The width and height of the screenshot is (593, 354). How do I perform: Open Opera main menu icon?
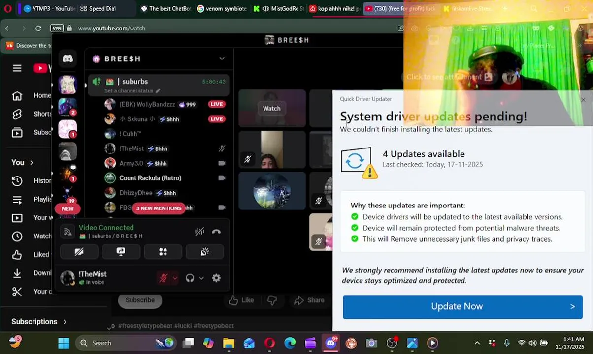coord(8,8)
